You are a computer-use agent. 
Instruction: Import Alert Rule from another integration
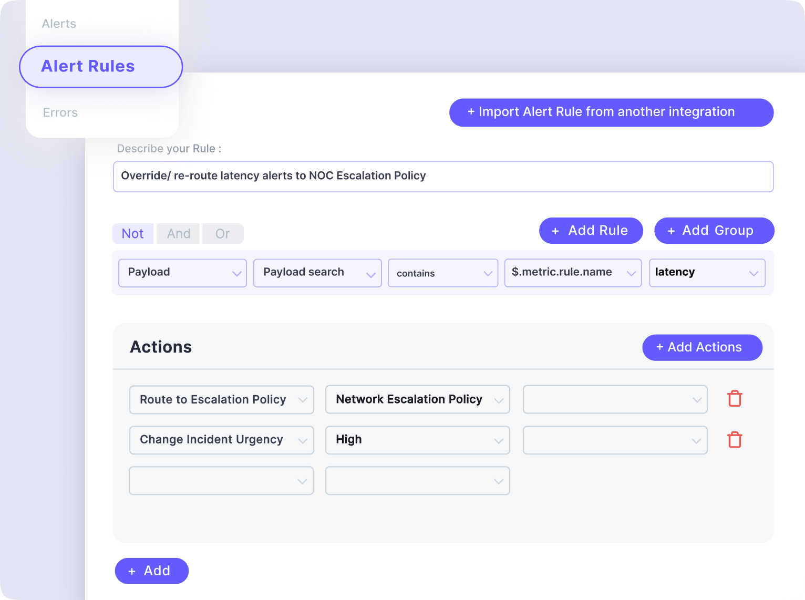pos(611,112)
